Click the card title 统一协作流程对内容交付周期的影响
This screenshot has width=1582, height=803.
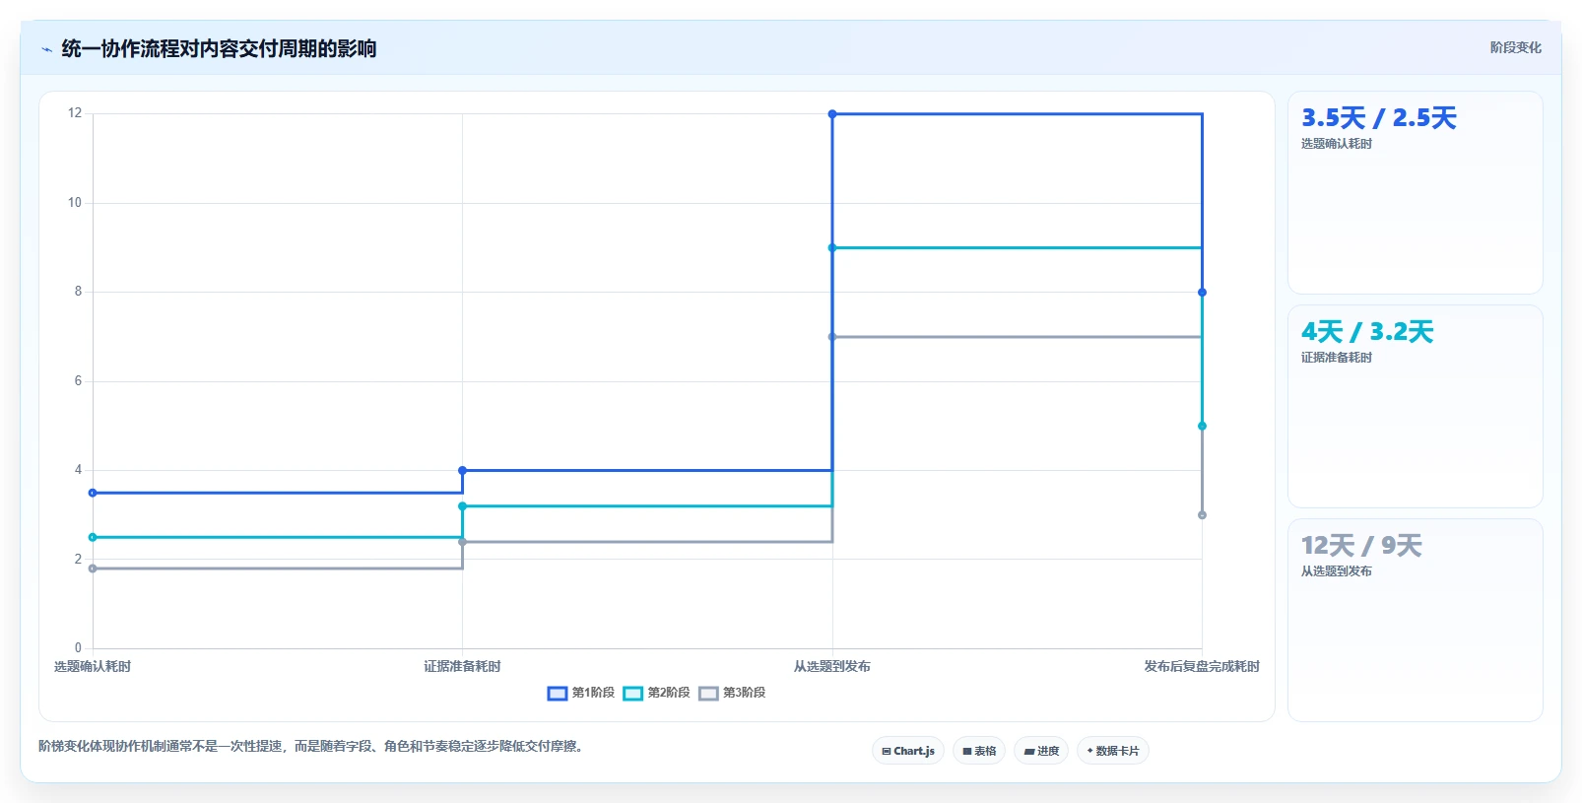[x=219, y=48]
